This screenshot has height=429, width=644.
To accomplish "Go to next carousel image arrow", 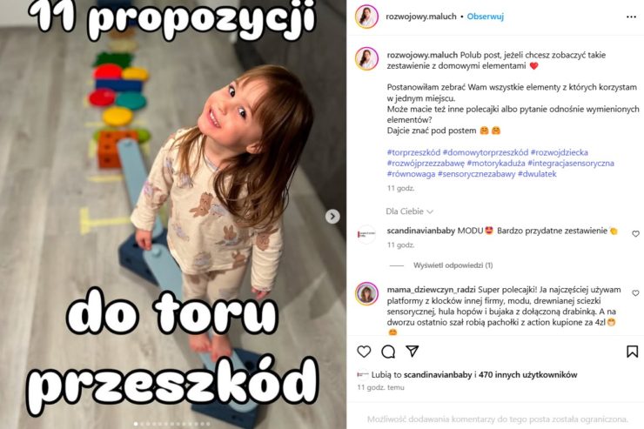I will pyautogui.click(x=332, y=217).
